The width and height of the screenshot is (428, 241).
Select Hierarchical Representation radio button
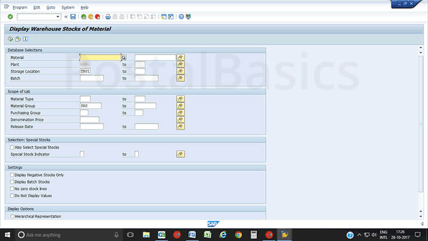pyautogui.click(x=12, y=216)
